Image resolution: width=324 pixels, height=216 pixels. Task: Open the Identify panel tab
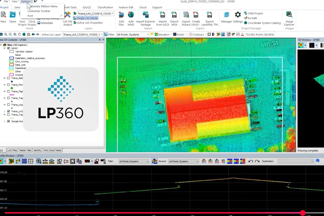[37, 150]
